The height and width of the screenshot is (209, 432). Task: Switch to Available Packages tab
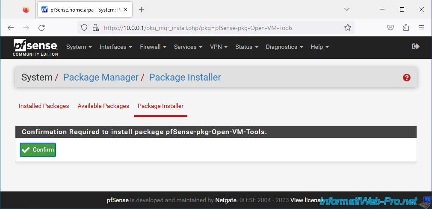click(104, 106)
